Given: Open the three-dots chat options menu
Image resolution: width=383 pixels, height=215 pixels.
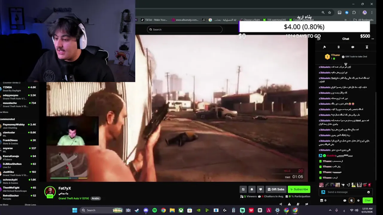Looking at the screenshot, I should click(373, 39).
